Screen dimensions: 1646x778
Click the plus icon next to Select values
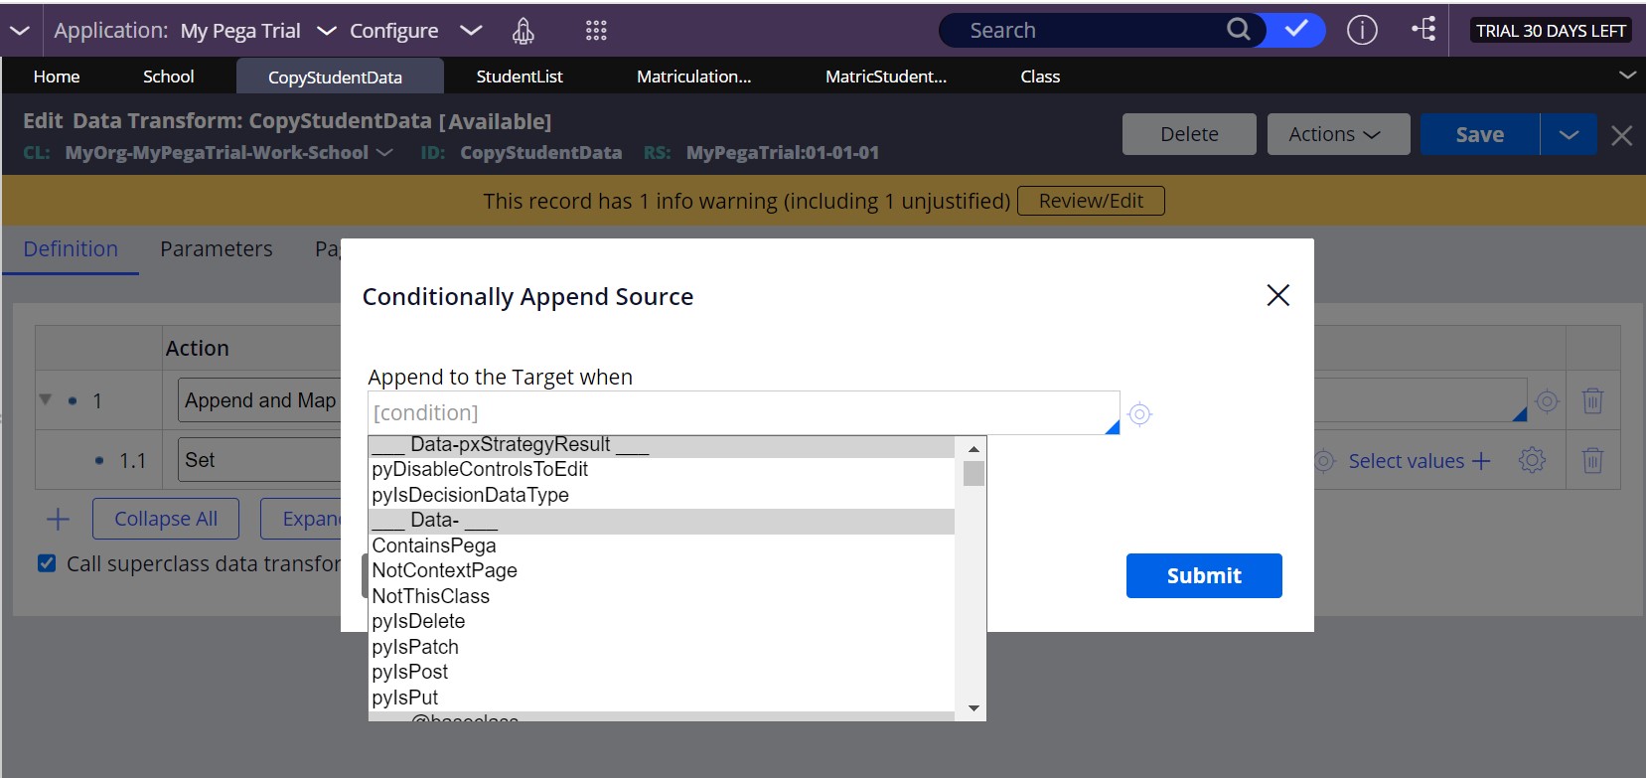pyautogui.click(x=1481, y=461)
